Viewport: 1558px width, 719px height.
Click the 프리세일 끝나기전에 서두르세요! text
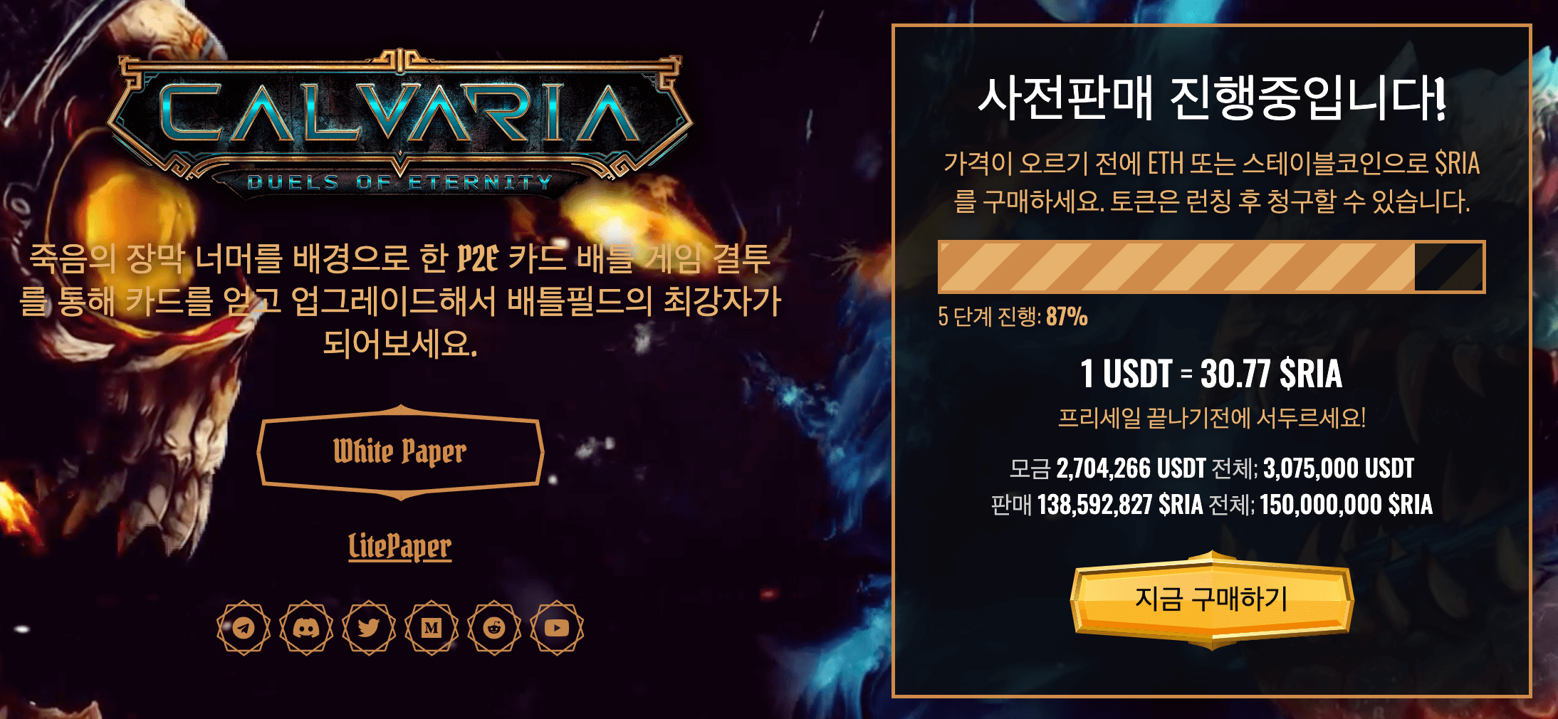1211,418
